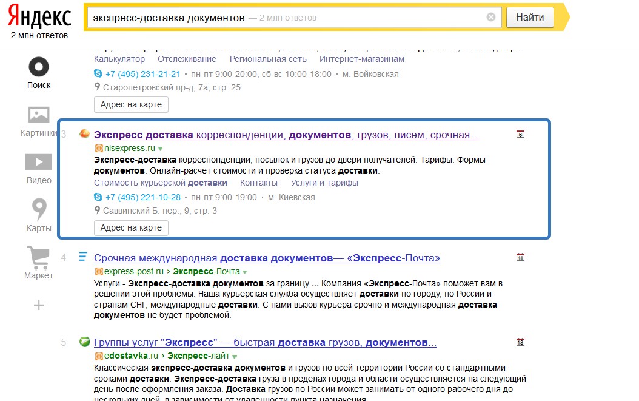Click Skype icon beside +7 (495) 221-10-28
Viewport: 639px width, 401px height.
pyautogui.click(x=98, y=197)
